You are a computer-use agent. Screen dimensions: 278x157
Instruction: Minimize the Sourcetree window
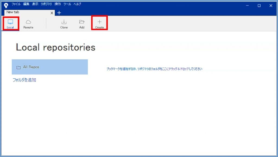point(247,5)
